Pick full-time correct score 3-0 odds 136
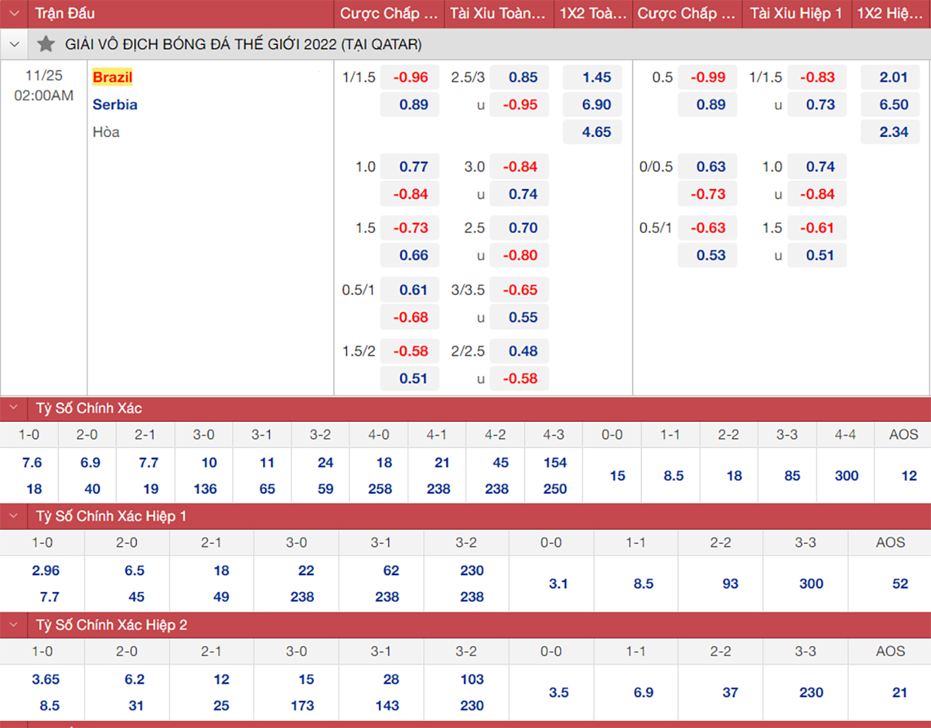931x728 pixels. 205,489
